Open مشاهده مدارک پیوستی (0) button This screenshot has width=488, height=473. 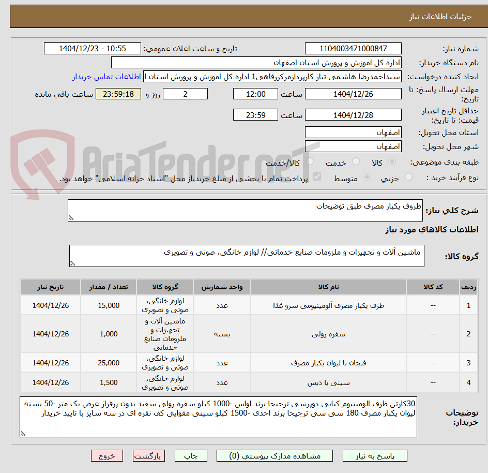point(274,456)
